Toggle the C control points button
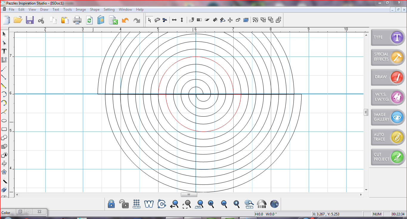407x219 pixels. [x=161, y=204]
